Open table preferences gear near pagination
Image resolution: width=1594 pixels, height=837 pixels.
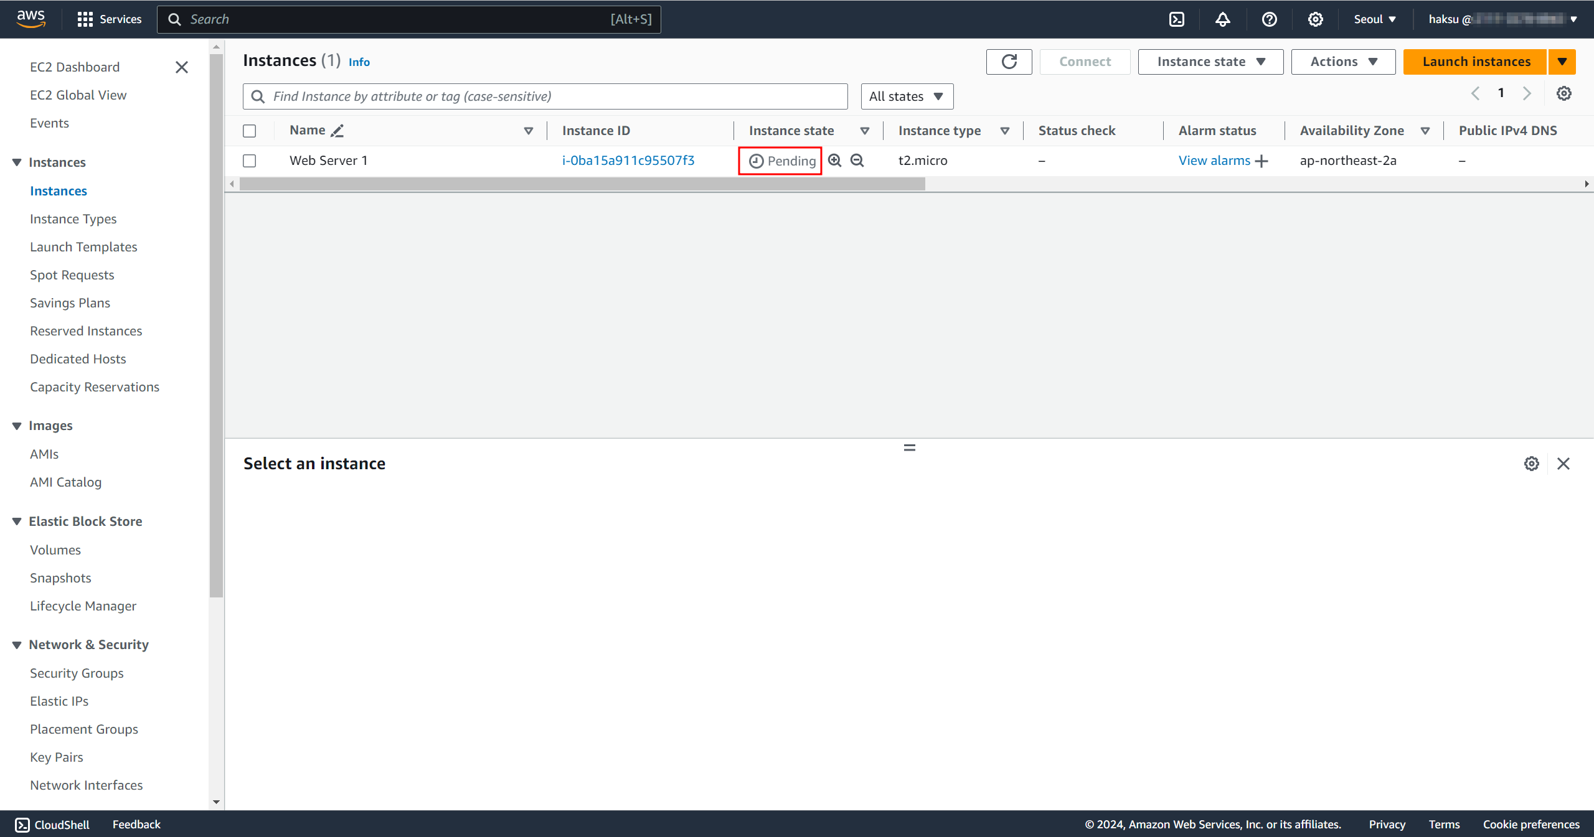[x=1563, y=93]
